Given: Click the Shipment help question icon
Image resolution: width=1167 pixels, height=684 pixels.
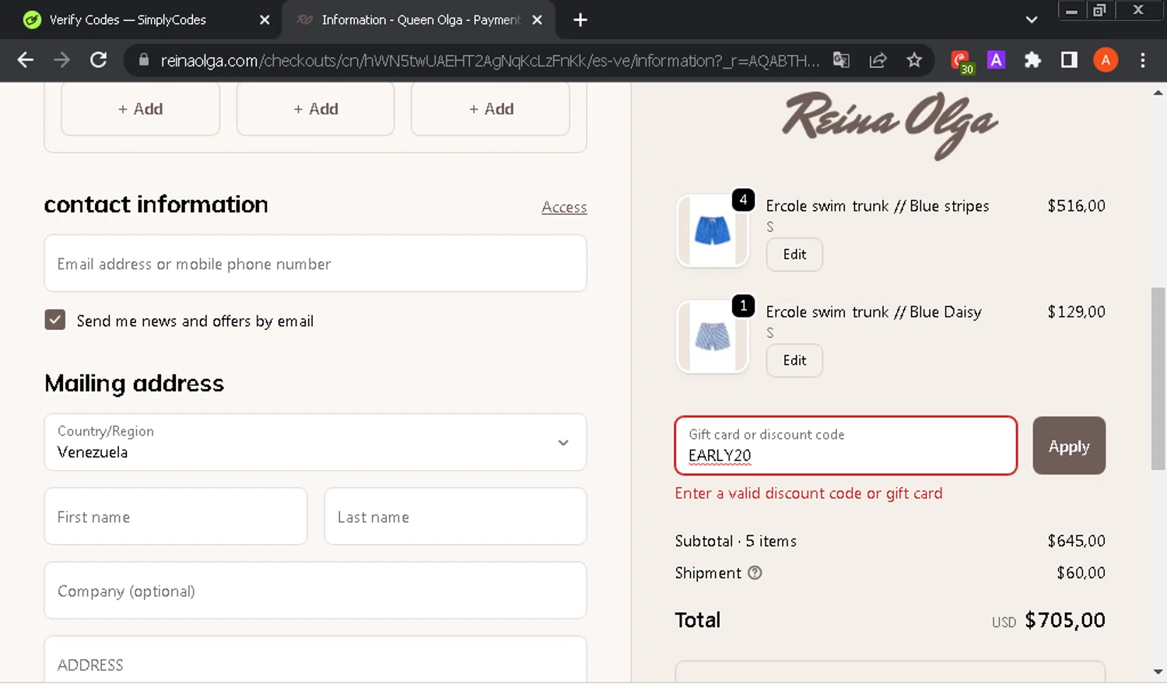Looking at the screenshot, I should 755,573.
